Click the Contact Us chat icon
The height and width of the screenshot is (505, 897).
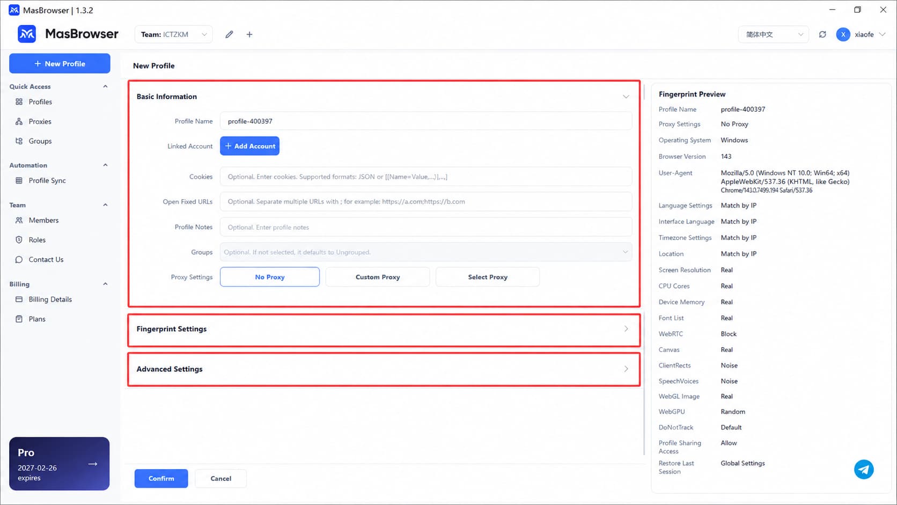[x=19, y=260]
